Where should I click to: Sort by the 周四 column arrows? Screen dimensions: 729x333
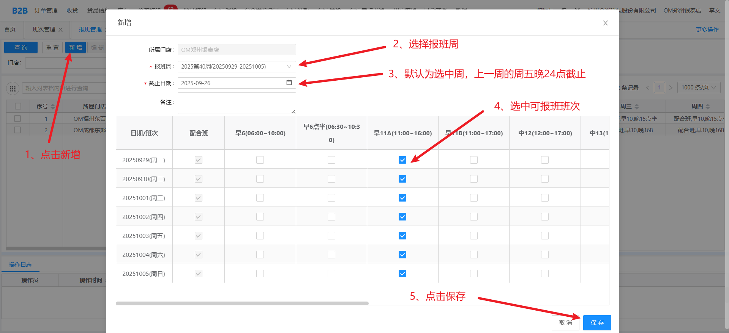coord(708,106)
